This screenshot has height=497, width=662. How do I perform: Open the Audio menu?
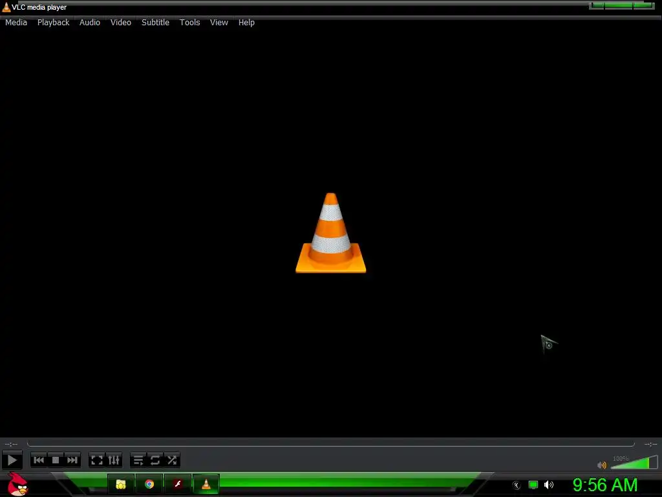(90, 23)
